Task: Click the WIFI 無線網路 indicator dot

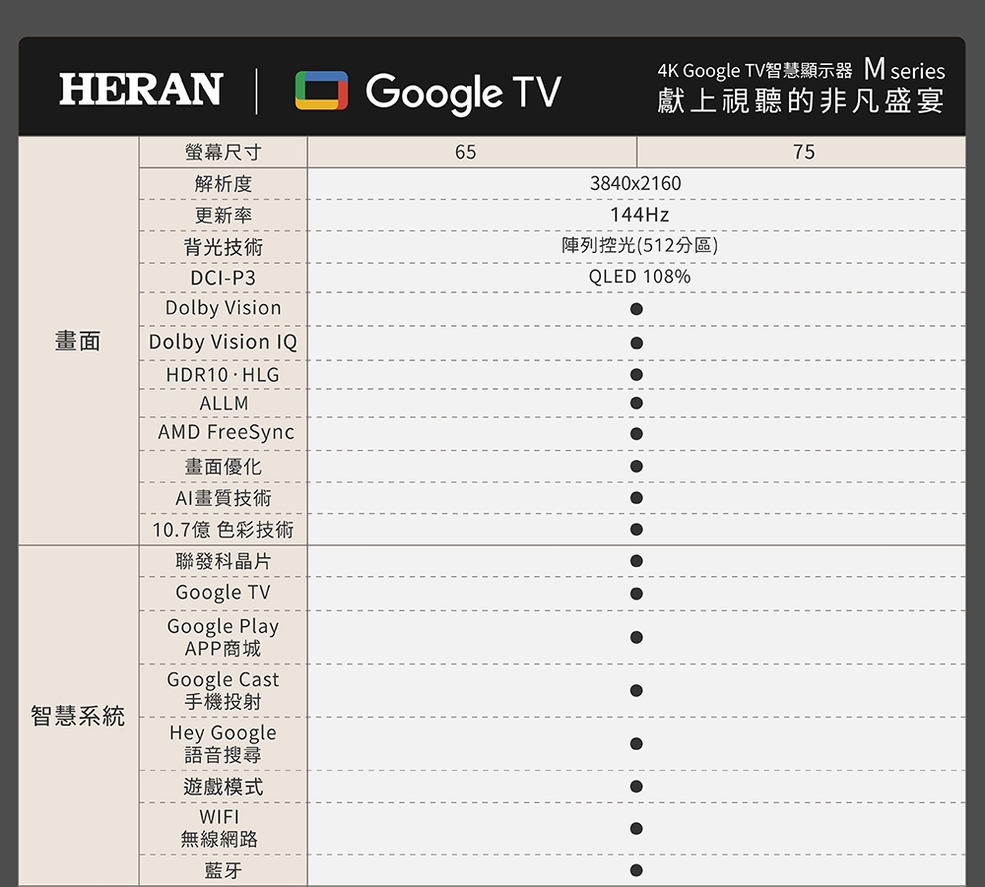Action: 636,828
